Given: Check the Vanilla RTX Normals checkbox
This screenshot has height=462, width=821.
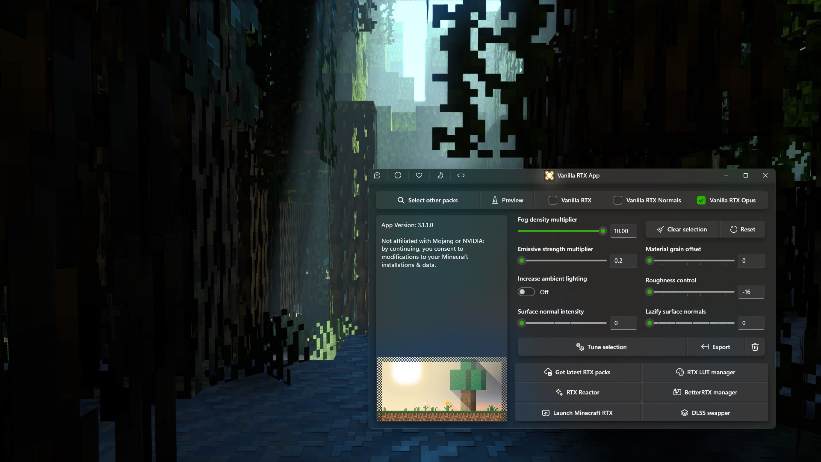Looking at the screenshot, I should click(618, 200).
